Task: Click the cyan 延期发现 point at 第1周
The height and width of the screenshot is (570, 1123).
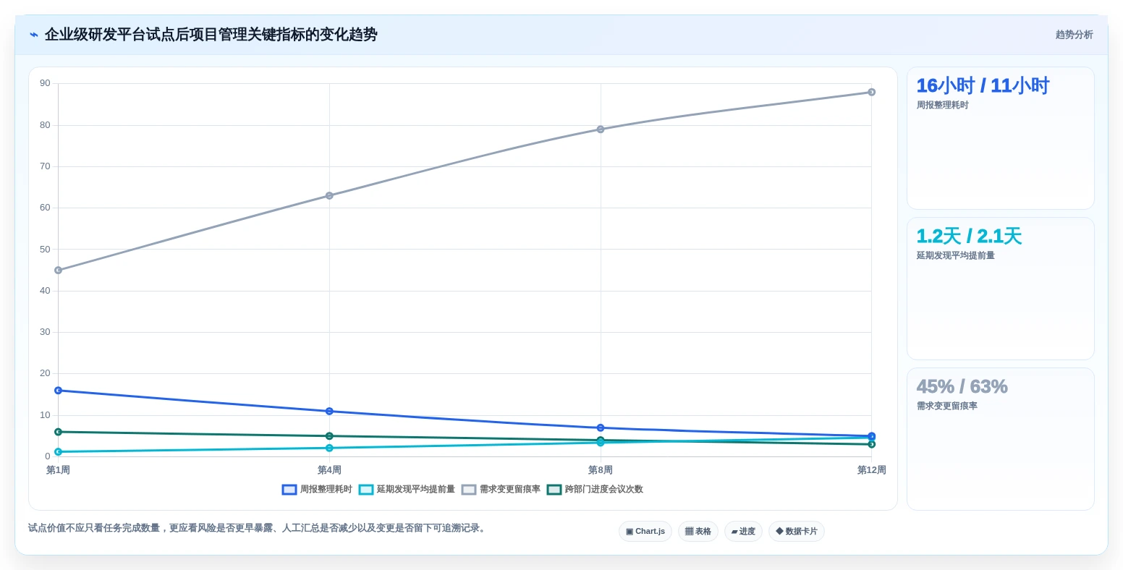Action: point(59,452)
